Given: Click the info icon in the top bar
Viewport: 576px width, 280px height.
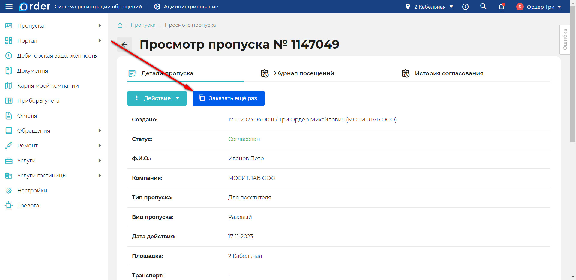Looking at the screenshot, I should tap(466, 6).
